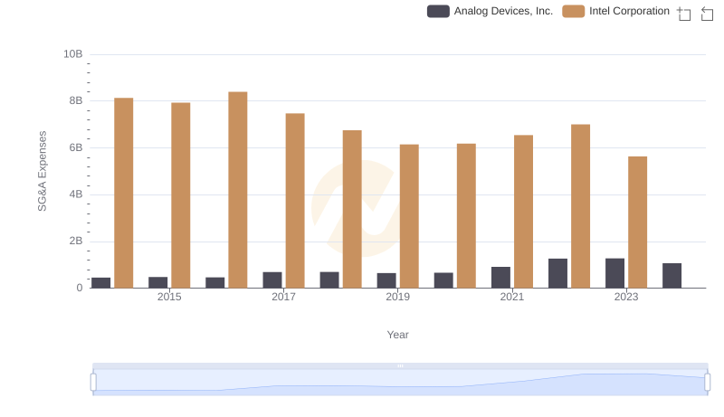Click the 4B y-axis label
The width and height of the screenshot is (724, 417).
(76, 194)
